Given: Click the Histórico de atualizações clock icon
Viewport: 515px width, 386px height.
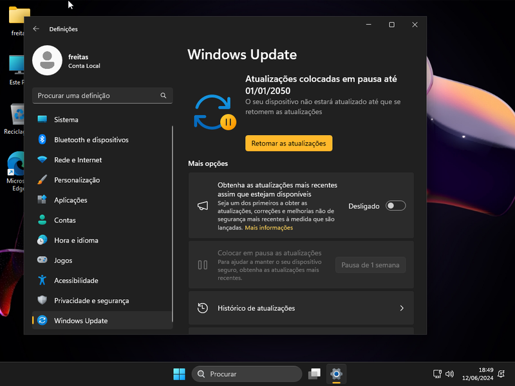Looking at the screenshot, I should tap(203, 308).
